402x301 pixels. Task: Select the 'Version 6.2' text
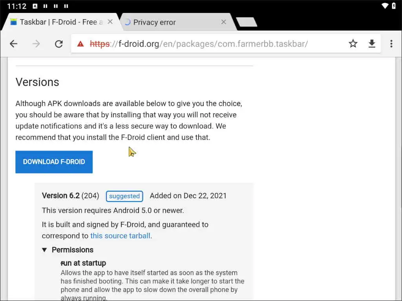pos(61,196)
